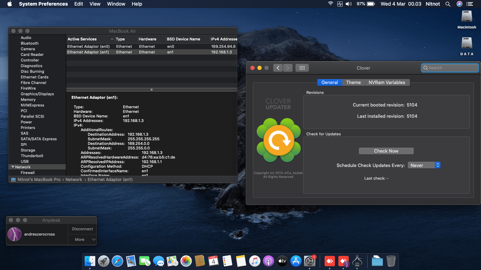Open Maps in the Dock

pos(172,261)
